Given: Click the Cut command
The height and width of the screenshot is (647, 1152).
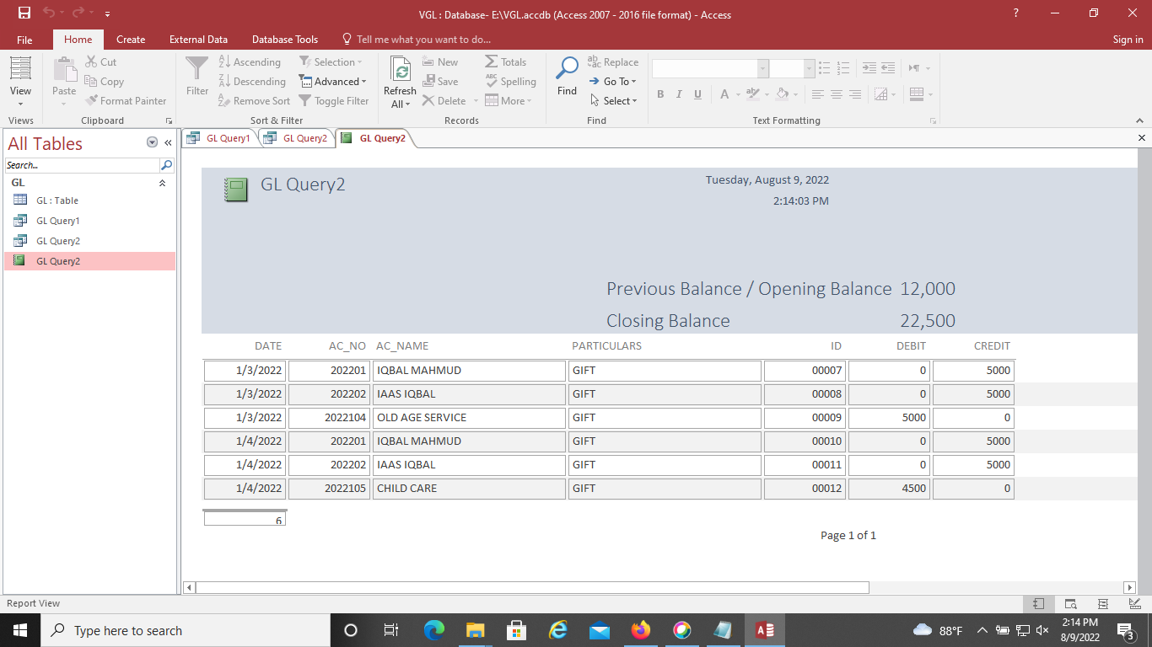Looking at the screenshot, I should click(100, 62).
